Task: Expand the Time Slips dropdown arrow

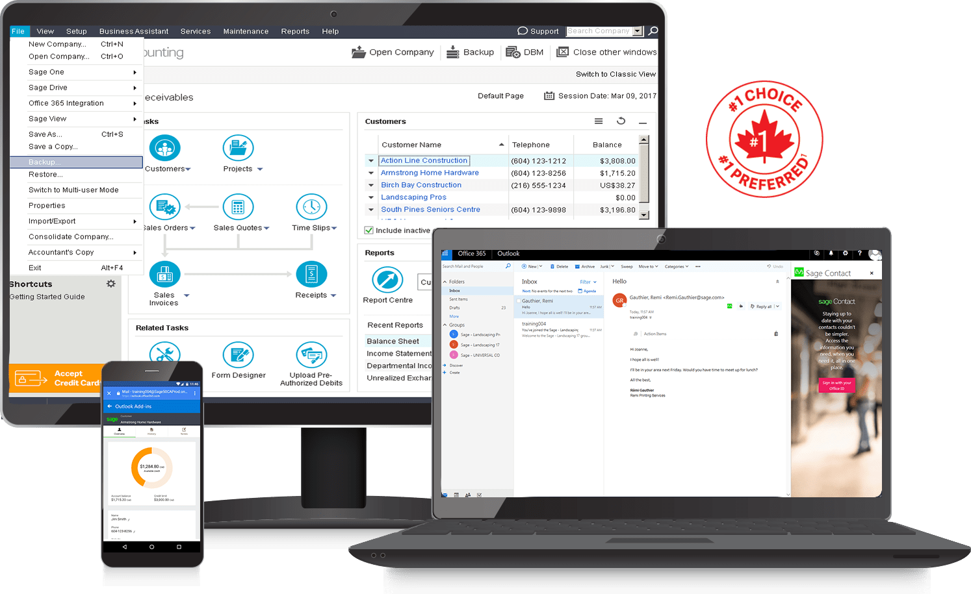Action: click(x=334, y=229)
